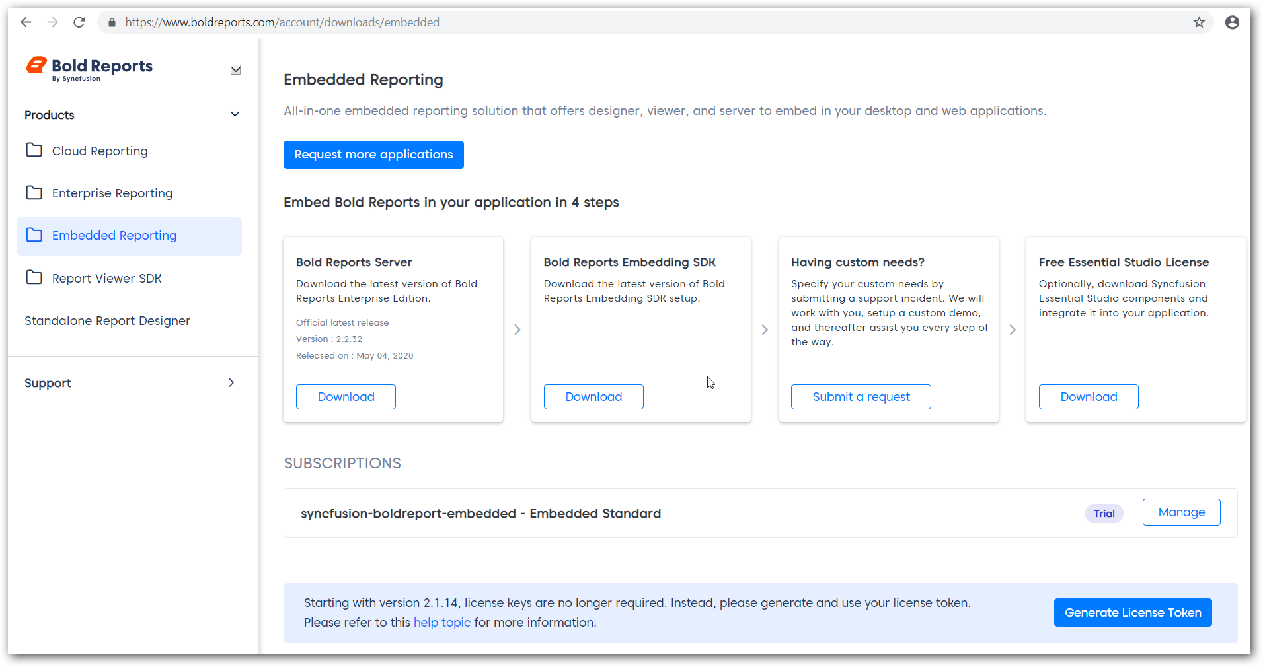Click the Products section heading
The width and height of the screenshot is (1263, 667).
pyautogui.click(x=50, y=115)
